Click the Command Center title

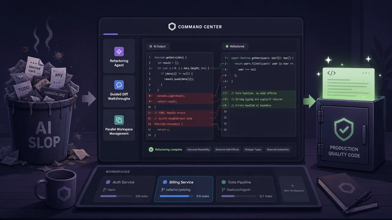pos(200,27)
